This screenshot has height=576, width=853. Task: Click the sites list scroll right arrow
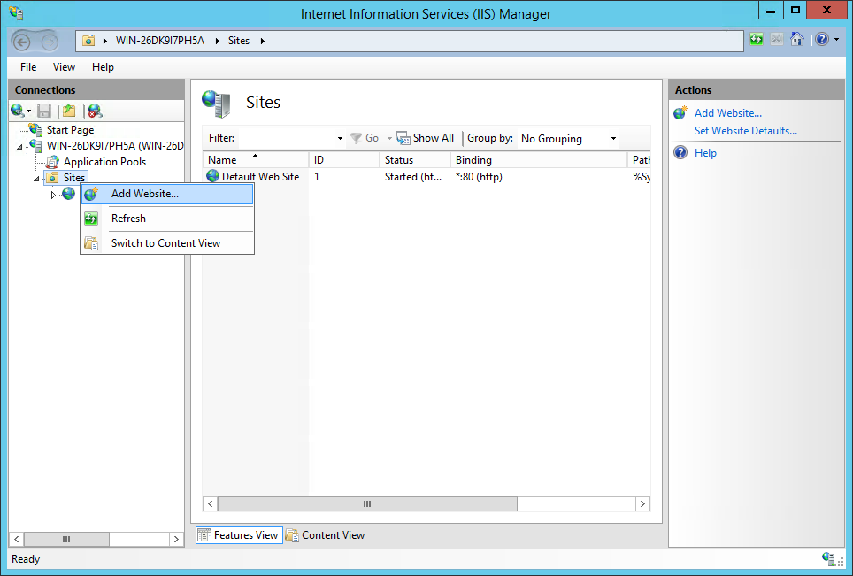click(642, 503)
